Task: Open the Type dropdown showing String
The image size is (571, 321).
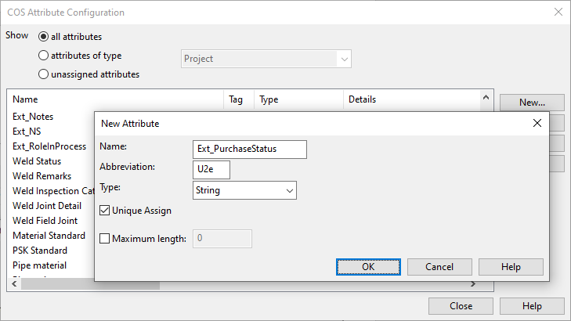Action: coord(244,190)
